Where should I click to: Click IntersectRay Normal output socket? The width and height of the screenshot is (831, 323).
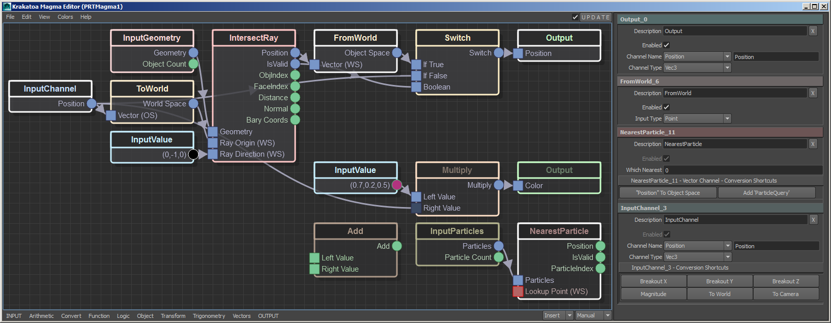click(295, 108)
